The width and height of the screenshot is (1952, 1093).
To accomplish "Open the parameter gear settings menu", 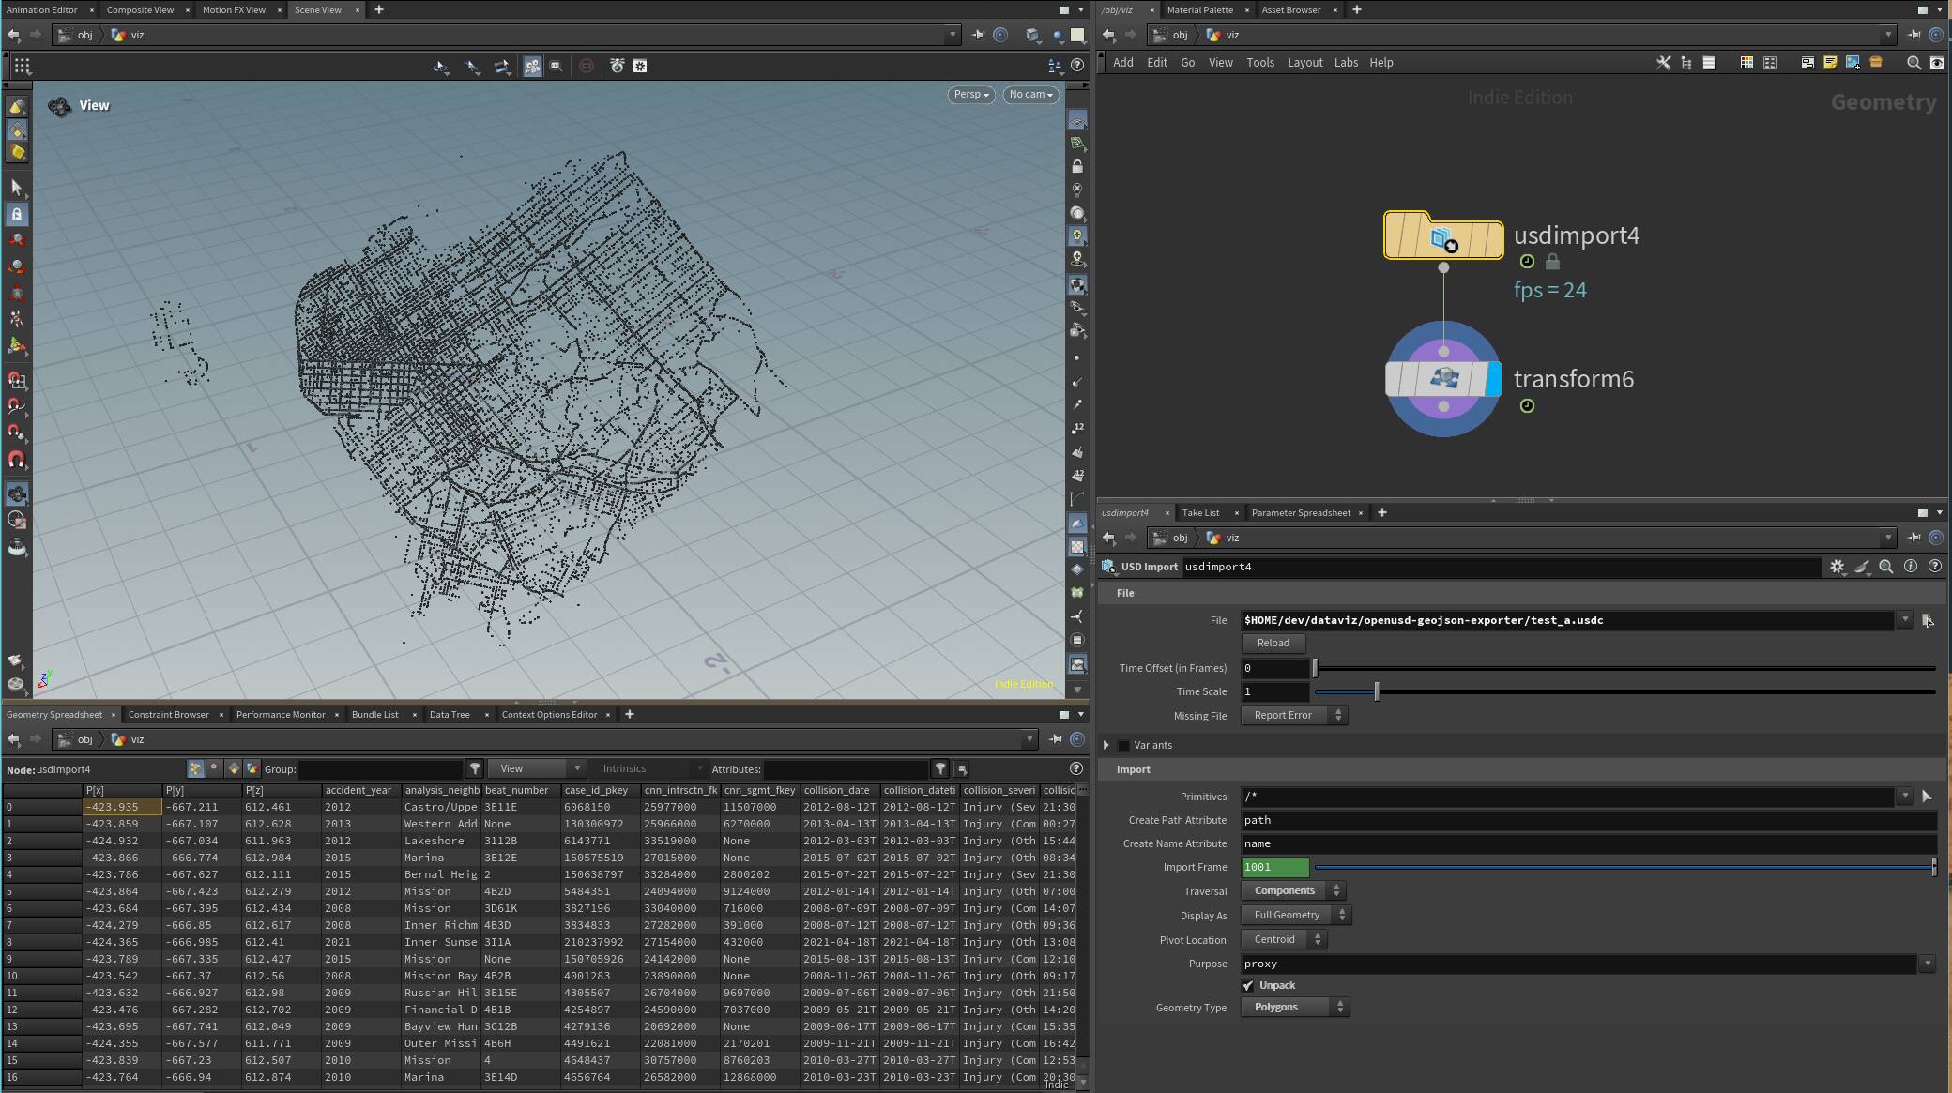I will tap(1837, 567).
